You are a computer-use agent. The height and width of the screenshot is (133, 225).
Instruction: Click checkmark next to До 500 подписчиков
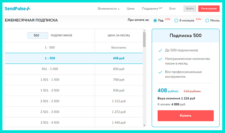click(160, 50)
